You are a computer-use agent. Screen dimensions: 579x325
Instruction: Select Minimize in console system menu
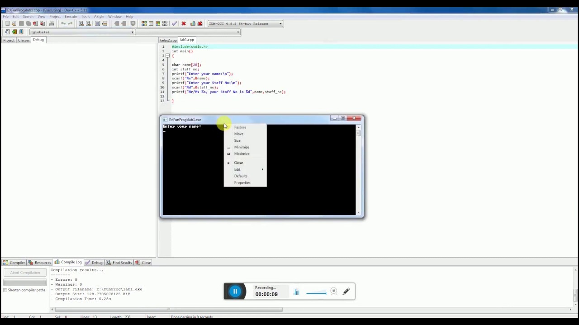(245, 147)
